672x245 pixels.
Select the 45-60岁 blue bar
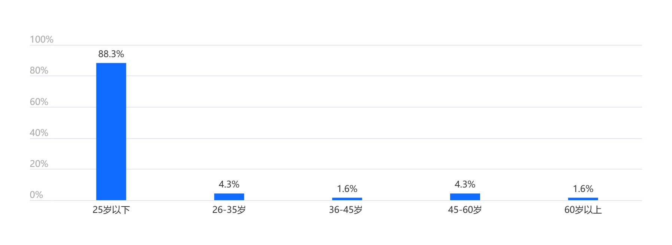pyautogui.click(x=465, y=197)
